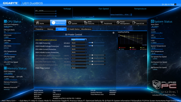The height and width of the screenshot is (102, 181).
Task: Open the Home menu house icon
Action: pos(37,23)
